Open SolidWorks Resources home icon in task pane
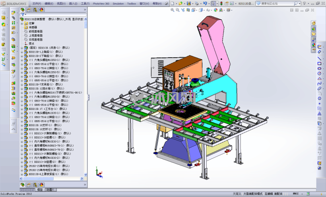326x197 pixels. tap(314, 23)
